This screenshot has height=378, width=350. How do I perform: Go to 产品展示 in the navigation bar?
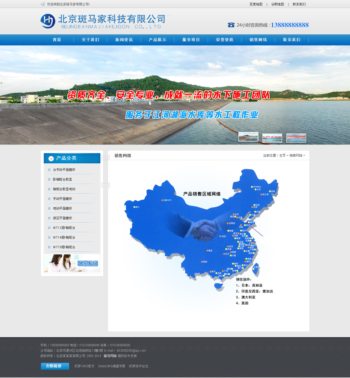[x=158, y=40]
